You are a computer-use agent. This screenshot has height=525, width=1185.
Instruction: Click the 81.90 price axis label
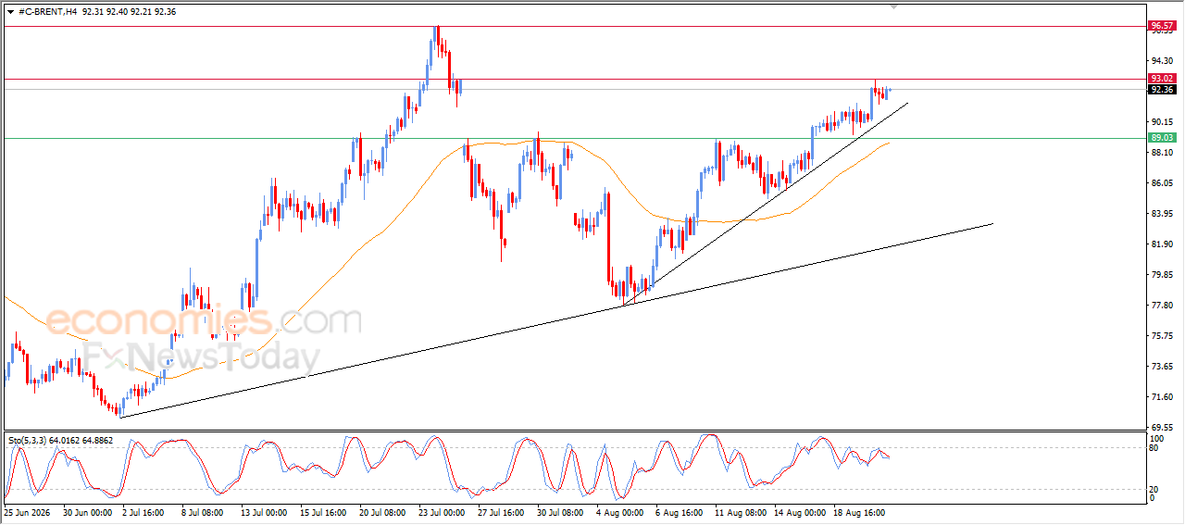coord(1161,244)
